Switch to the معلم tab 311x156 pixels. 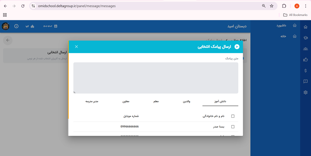click(x=156, y=101)
